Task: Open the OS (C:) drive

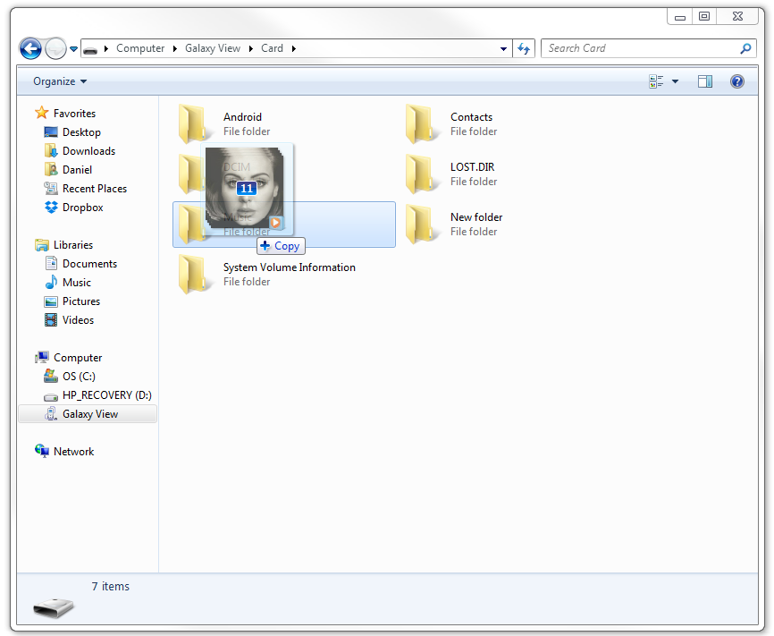Action: point(79,377)
